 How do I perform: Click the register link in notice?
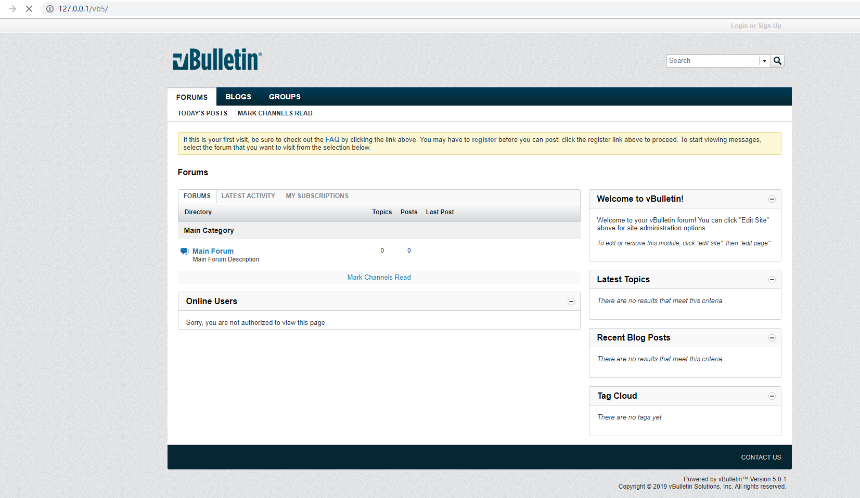pyautogui.click(x=484, y=140)
